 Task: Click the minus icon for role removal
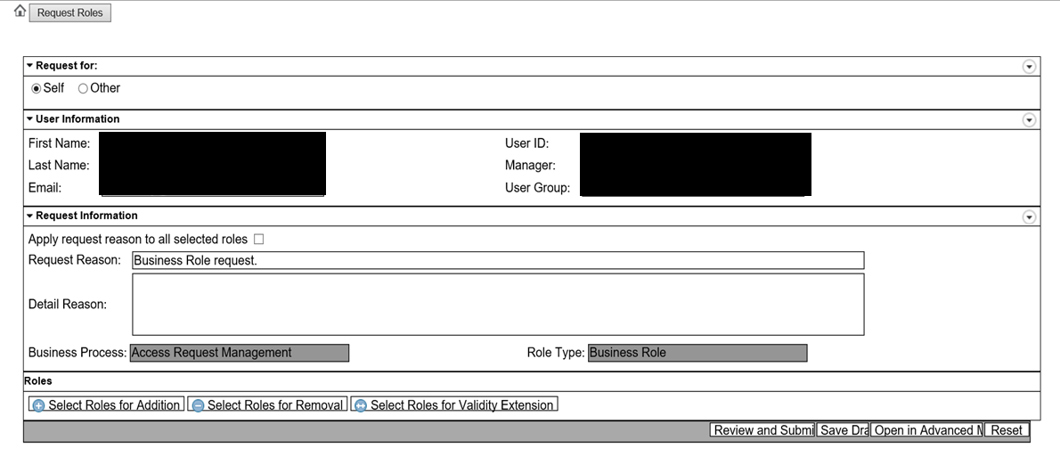(x=198, y=405)
